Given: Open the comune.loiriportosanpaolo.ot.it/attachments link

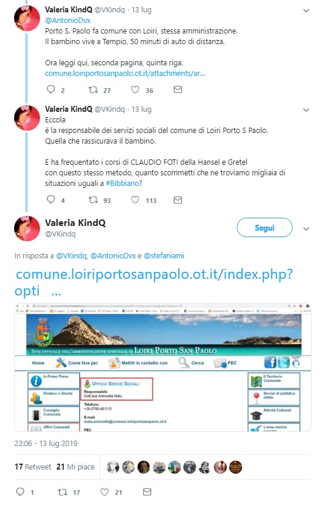Looking at the screenshot, I should click(125, 74).
